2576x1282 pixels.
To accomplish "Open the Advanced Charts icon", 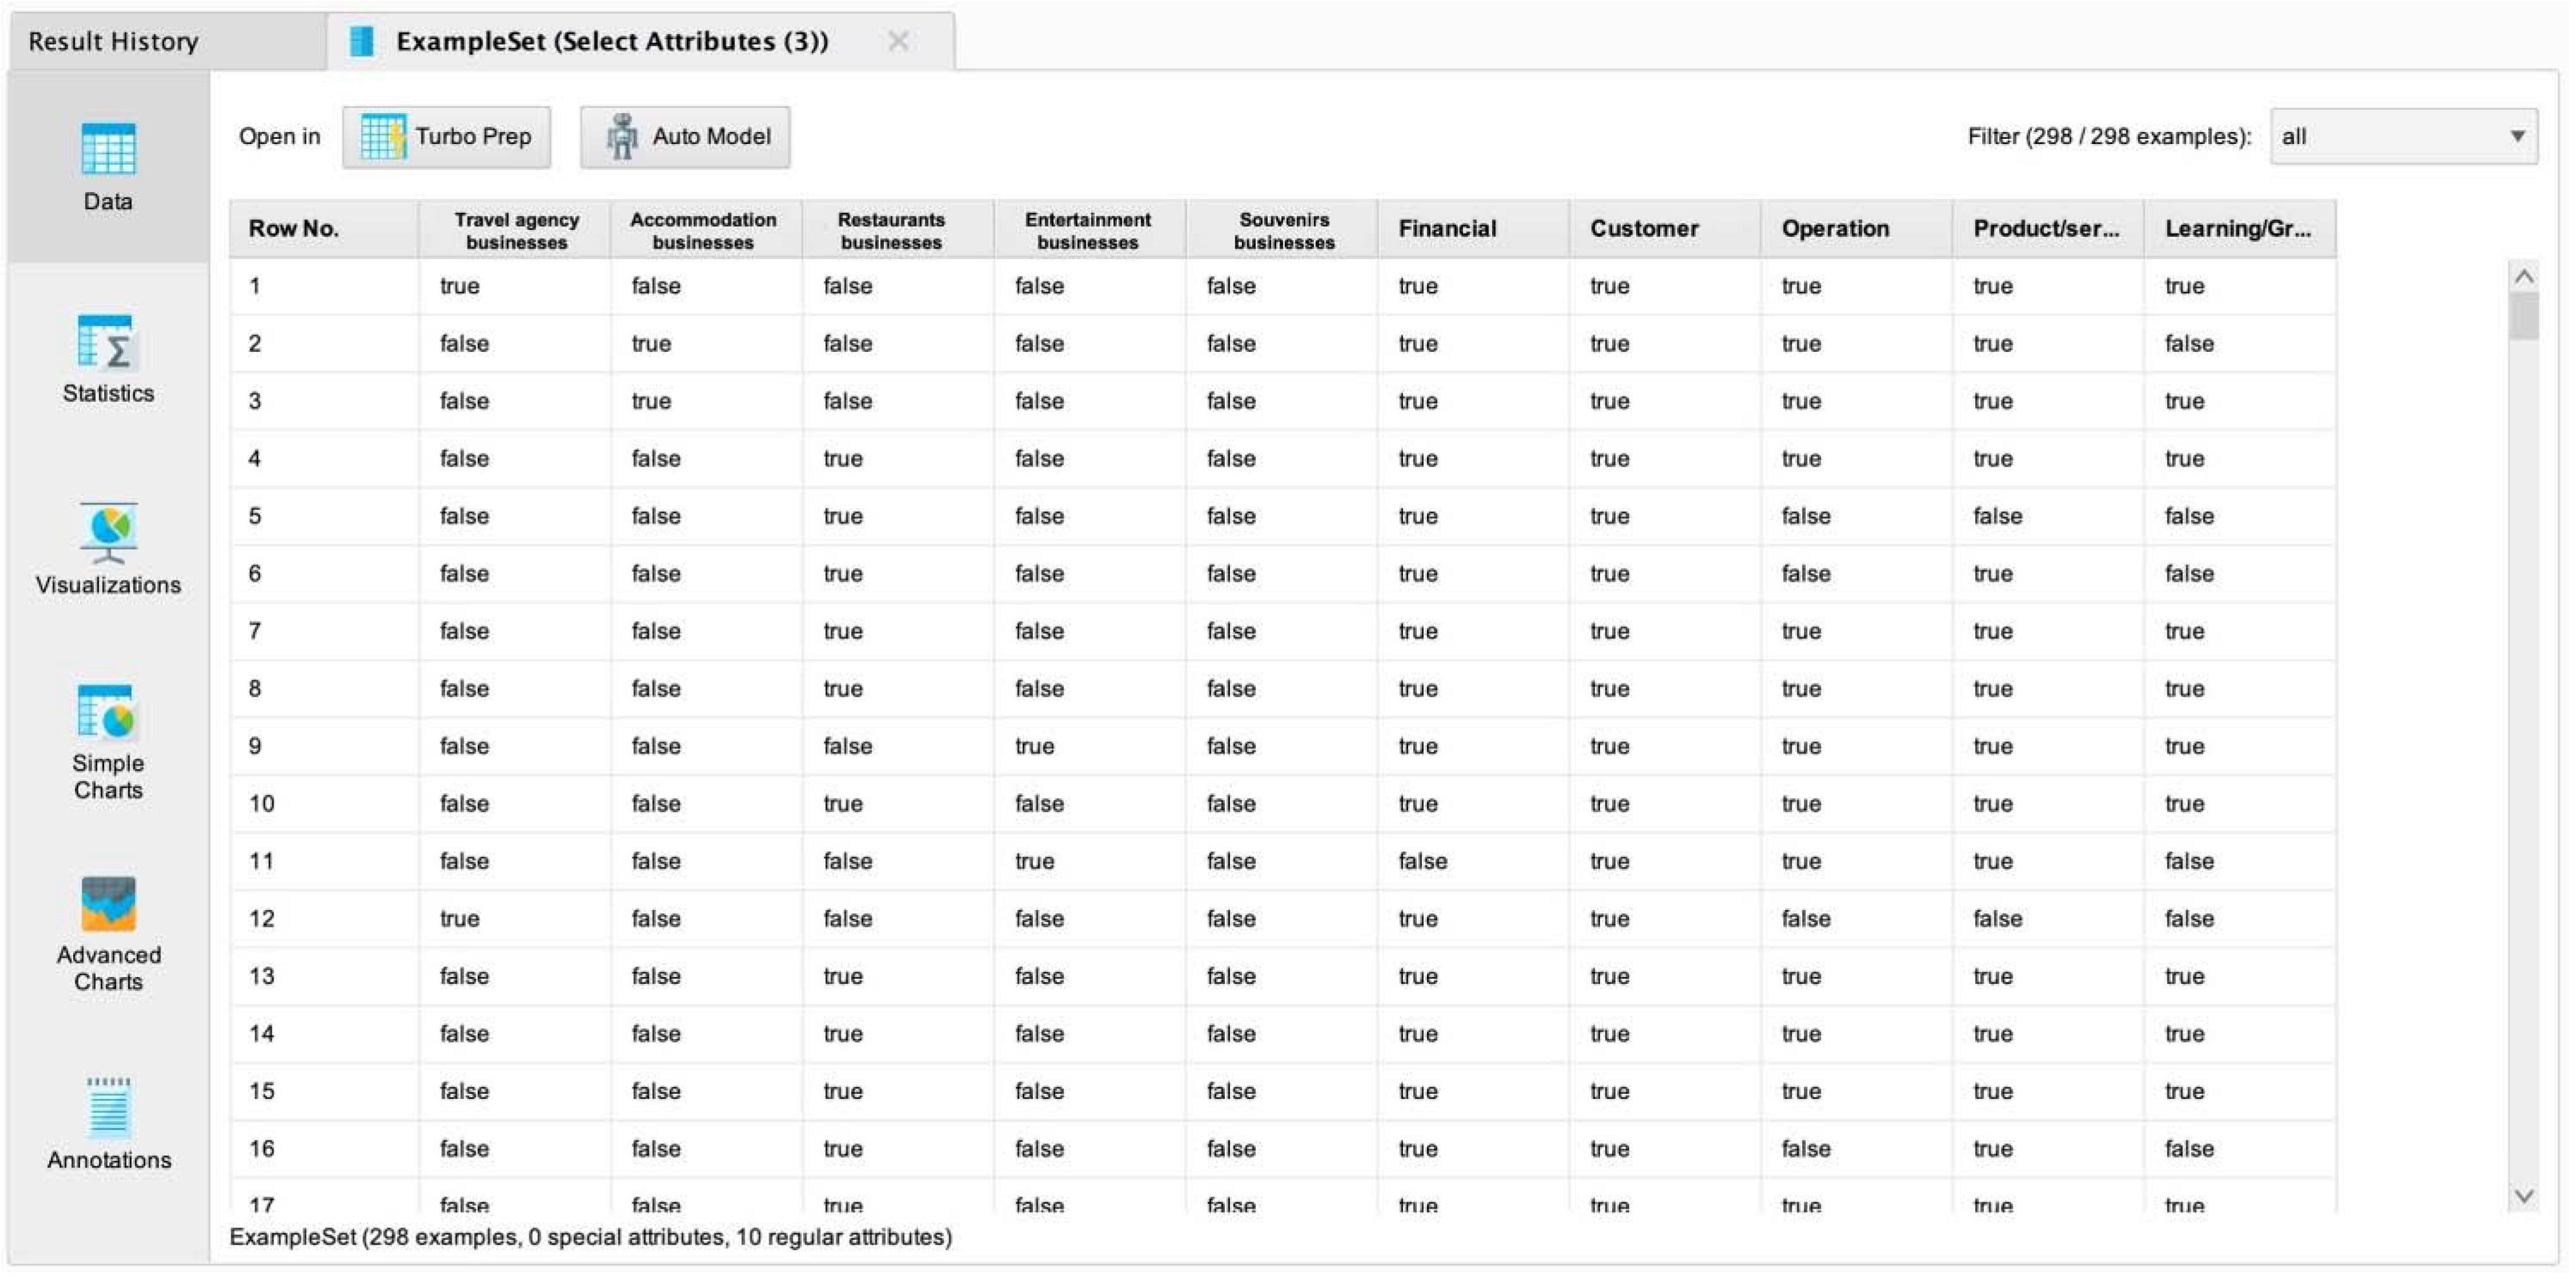I will (108, 903).
